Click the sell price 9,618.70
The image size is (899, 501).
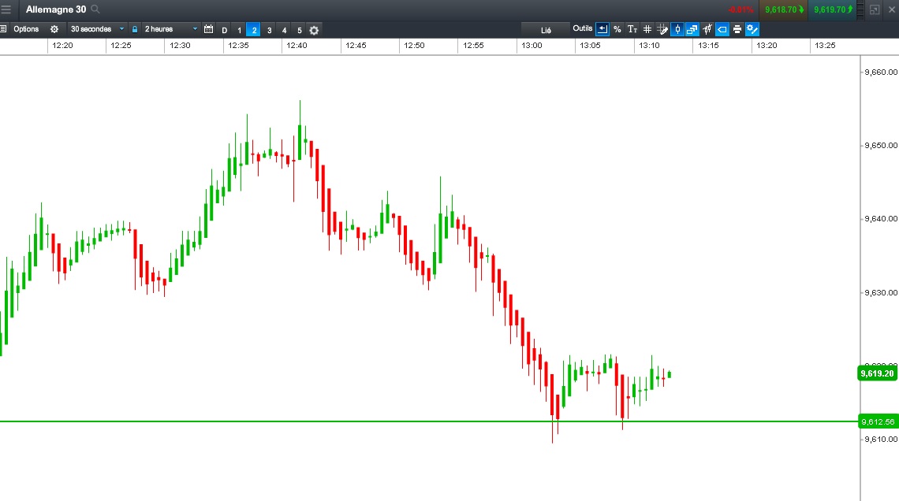tap(783, 9)
